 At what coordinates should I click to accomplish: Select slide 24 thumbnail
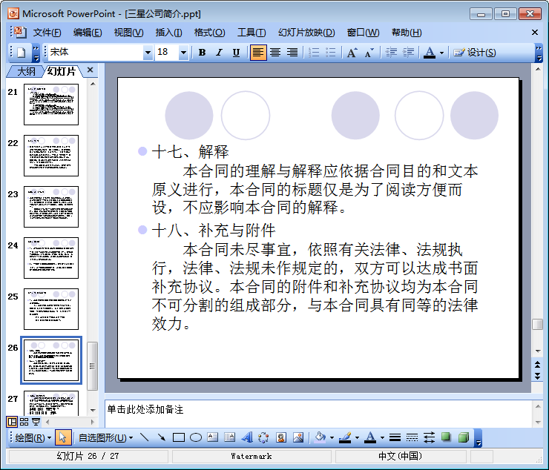tap(50, 257)
